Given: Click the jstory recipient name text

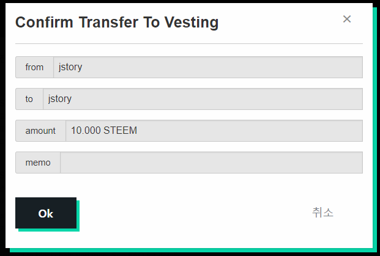Looking at the screenshot, I should [60, 99].
